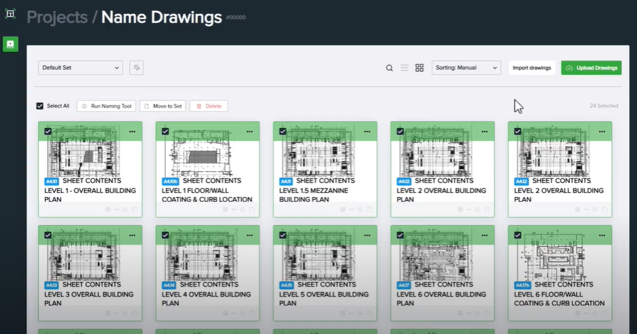
Task: Uncheck Level 1 - Overall Building Plan card checkbox
Action: 48,132
